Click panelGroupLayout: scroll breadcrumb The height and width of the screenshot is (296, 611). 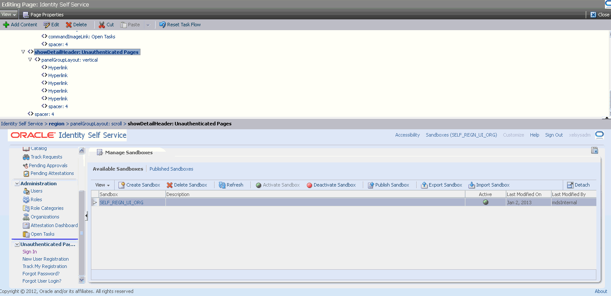pyautogui.click(x=96, y=124)
